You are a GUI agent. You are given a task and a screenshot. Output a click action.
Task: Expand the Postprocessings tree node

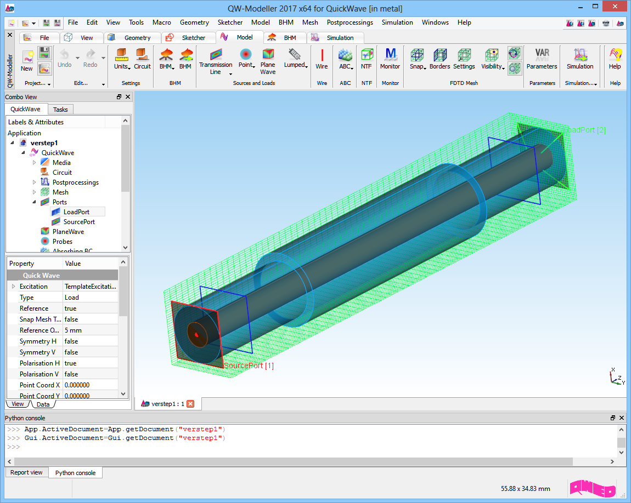tap(34, 182)
